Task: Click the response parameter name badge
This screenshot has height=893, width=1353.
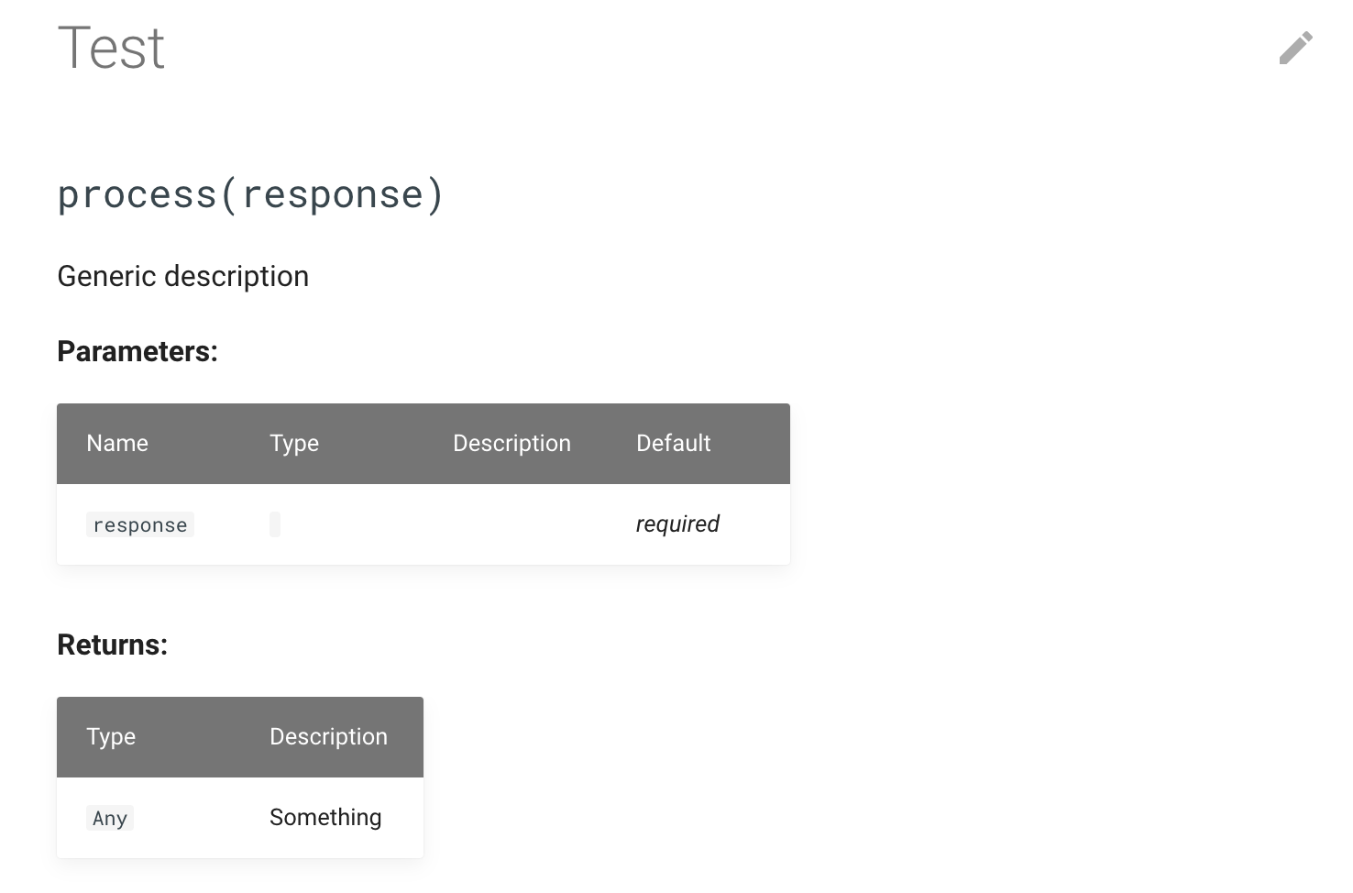Action: pos(139,524)
